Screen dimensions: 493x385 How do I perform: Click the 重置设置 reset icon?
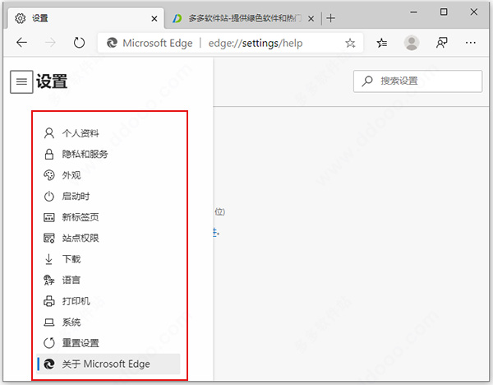(x=48, y=343)
